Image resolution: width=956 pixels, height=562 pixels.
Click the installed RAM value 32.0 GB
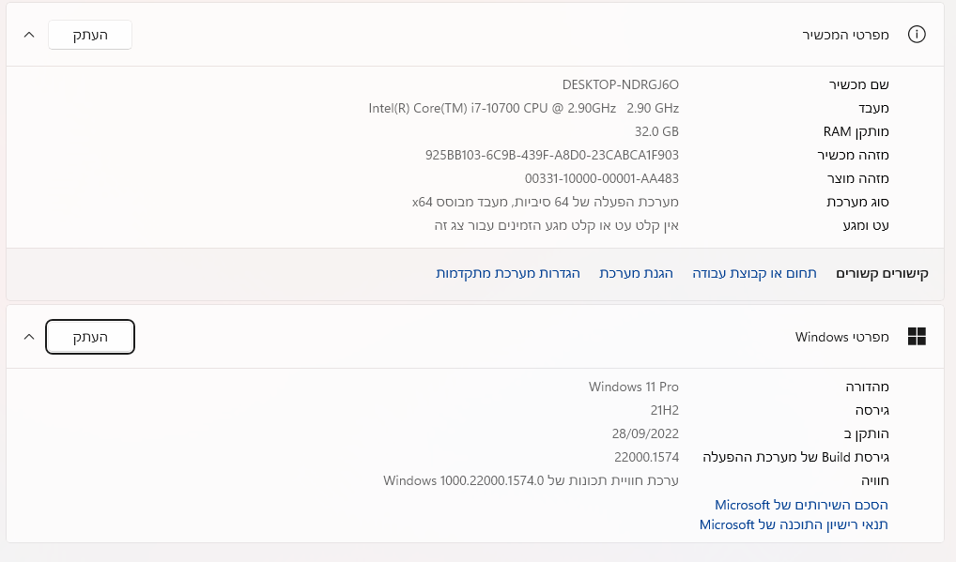[x=656, y=131]
